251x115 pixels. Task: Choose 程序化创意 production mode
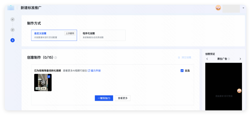[103, 35]
